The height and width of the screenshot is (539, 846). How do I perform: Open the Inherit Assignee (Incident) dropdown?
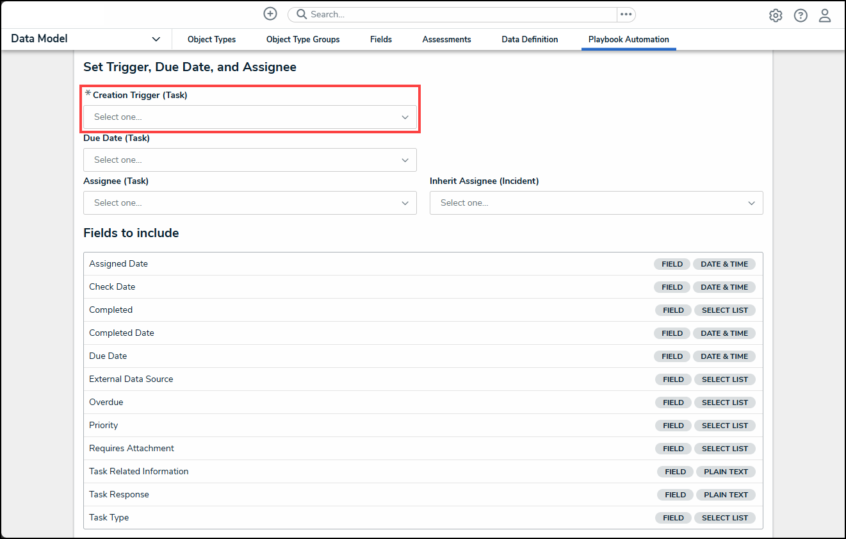[596, 203]
